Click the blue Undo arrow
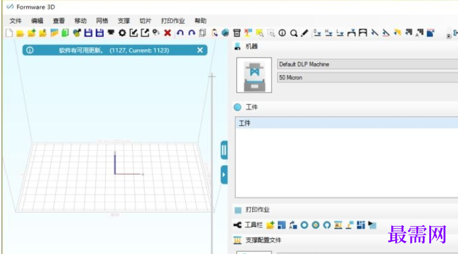The width and height of the screenshot is (458, 254). click(x=180, y=33)
